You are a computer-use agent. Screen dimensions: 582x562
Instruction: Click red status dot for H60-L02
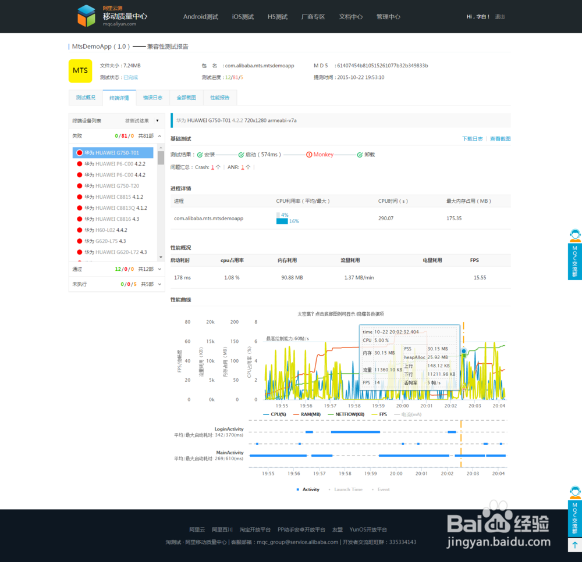click(x=79, y=230)
